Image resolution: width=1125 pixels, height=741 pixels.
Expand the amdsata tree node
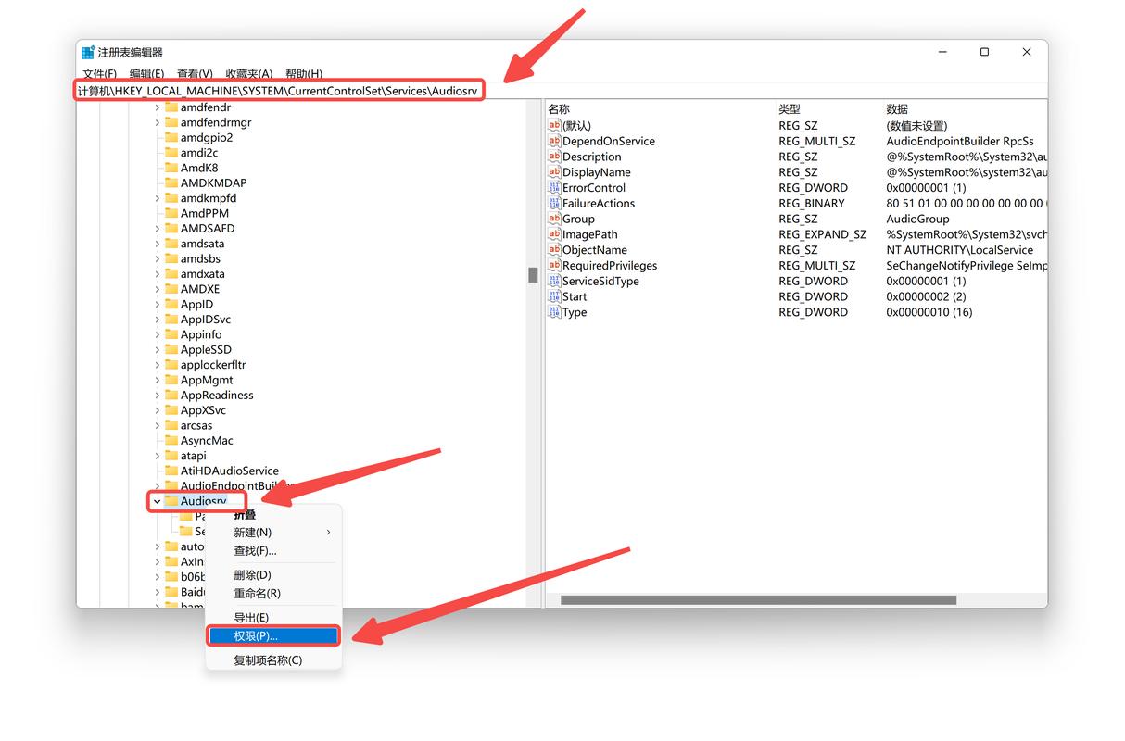(x=157, y=244)
